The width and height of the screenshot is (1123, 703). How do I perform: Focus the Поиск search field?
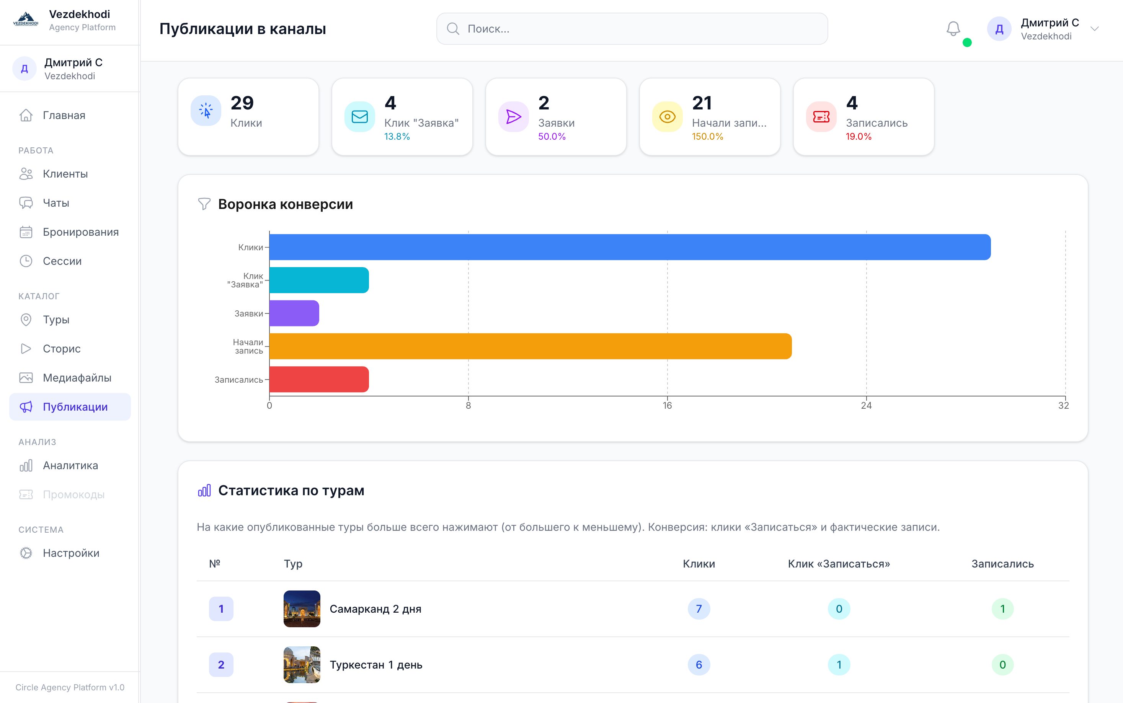point(632,29)
